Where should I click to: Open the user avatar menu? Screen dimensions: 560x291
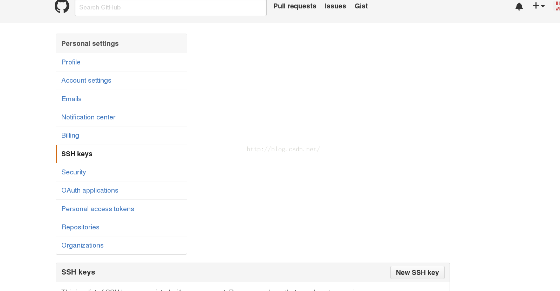pyautogui.click(x=558, y=6)
